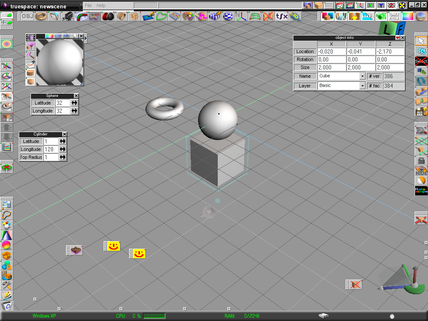Screen dimensions: 428x321
Task: Click the Rotation Y value field
Action: [361, 59]
